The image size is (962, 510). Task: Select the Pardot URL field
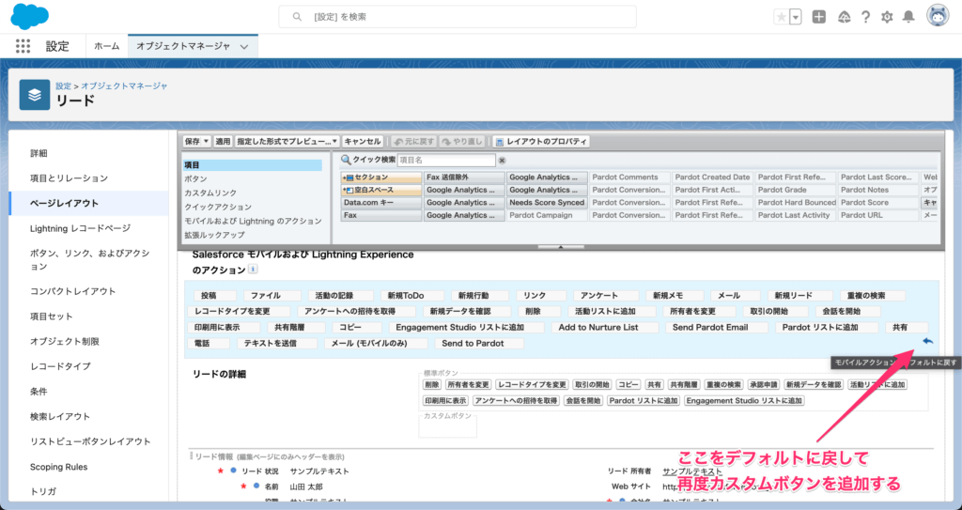coord(878,216)
